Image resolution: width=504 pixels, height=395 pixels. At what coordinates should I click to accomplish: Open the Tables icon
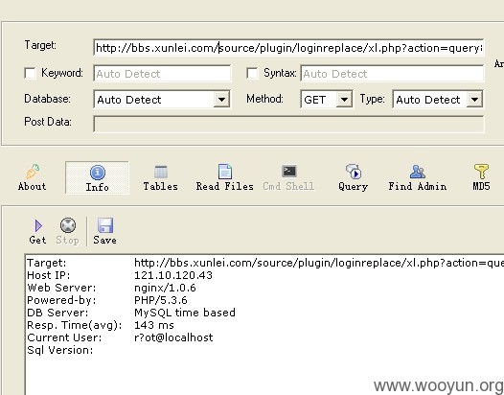coord(161,172)
